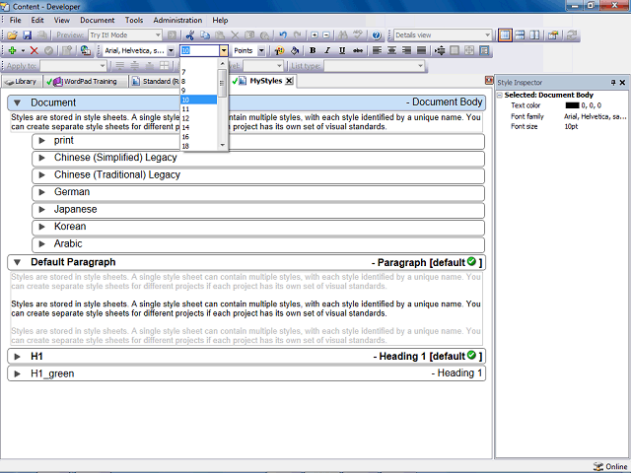Toggle Bold formatting
Screen dimensions: 631x473
coord(313,50)
